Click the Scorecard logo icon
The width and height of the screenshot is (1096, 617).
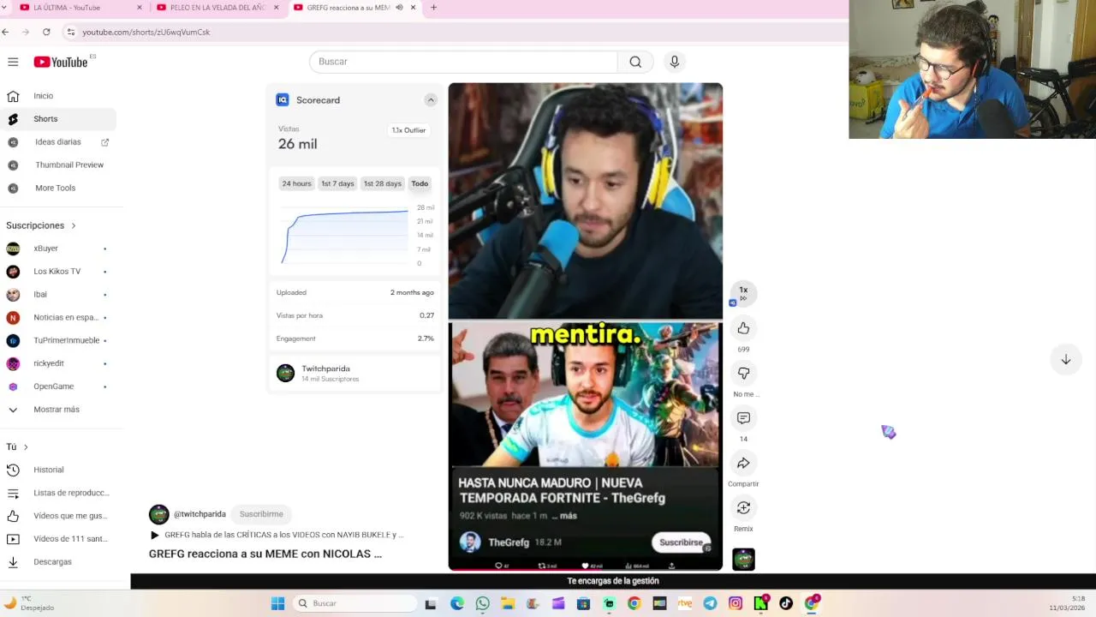tap(283, 100)
